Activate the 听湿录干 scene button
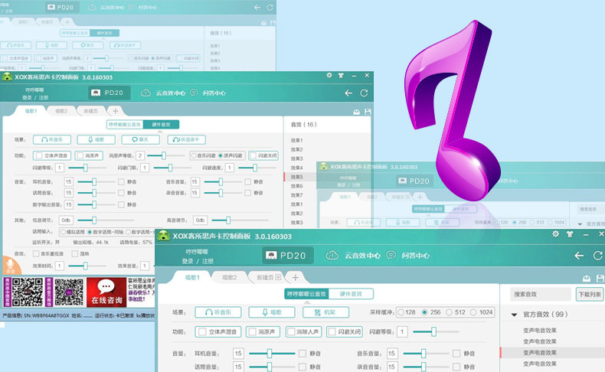 click(186, 139)
